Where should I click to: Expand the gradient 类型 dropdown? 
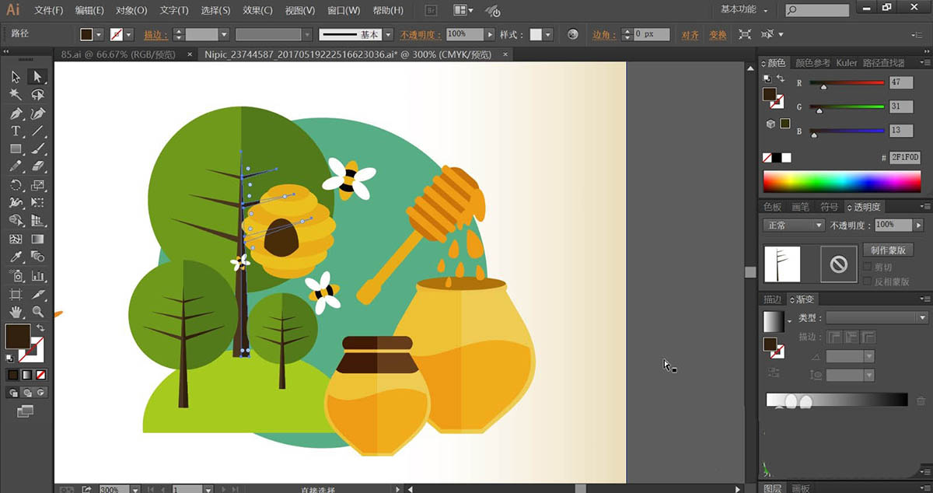click(876, 317)
